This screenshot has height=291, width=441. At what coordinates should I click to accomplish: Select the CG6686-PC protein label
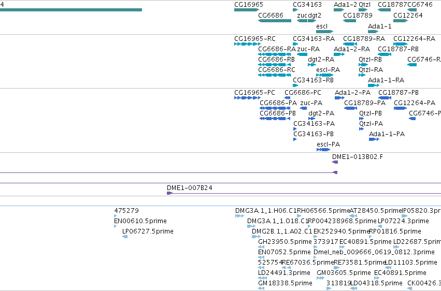click(303, 93)
